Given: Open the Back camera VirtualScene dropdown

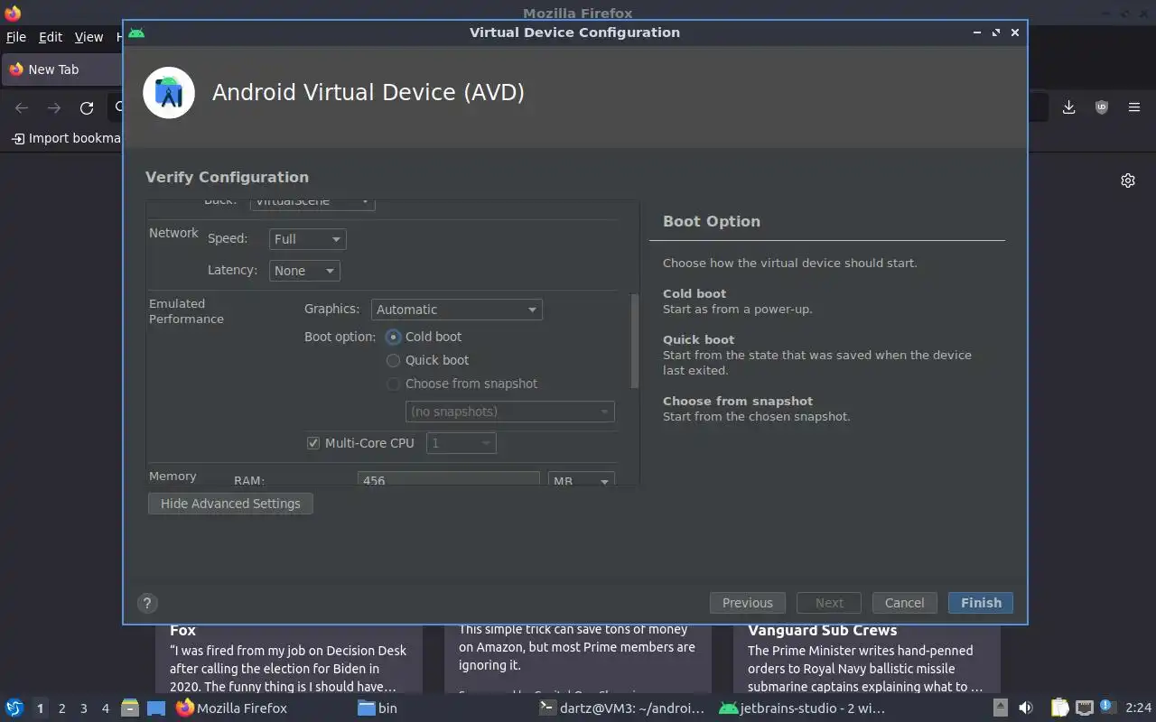Looking at the screenshot, I should coord(312,203).
